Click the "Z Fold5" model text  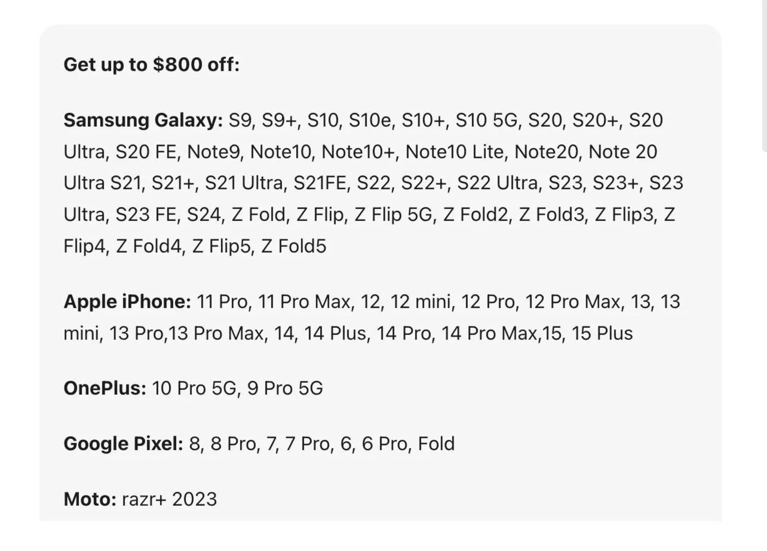294,246
